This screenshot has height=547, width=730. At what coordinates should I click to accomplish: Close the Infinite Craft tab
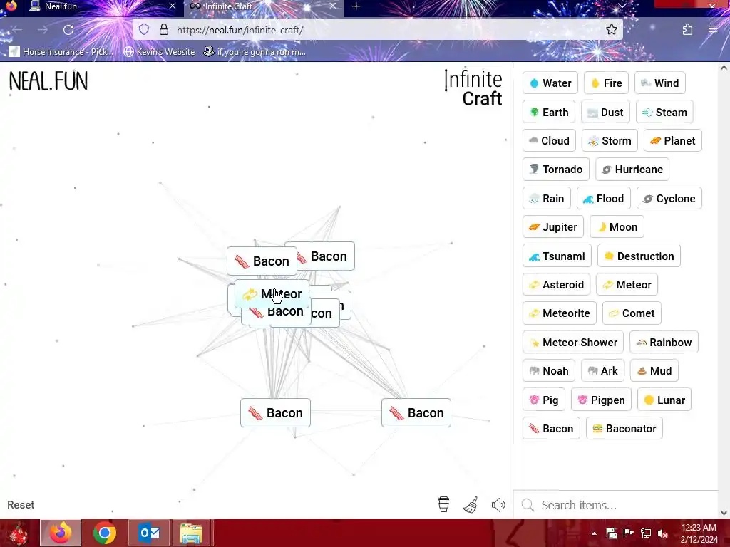332,6
